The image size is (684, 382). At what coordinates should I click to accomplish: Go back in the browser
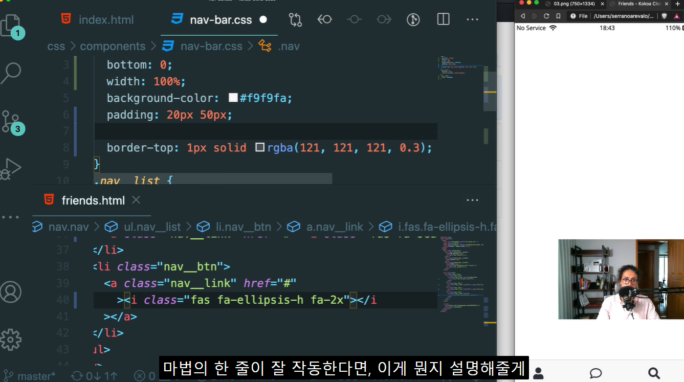[522, 16]
